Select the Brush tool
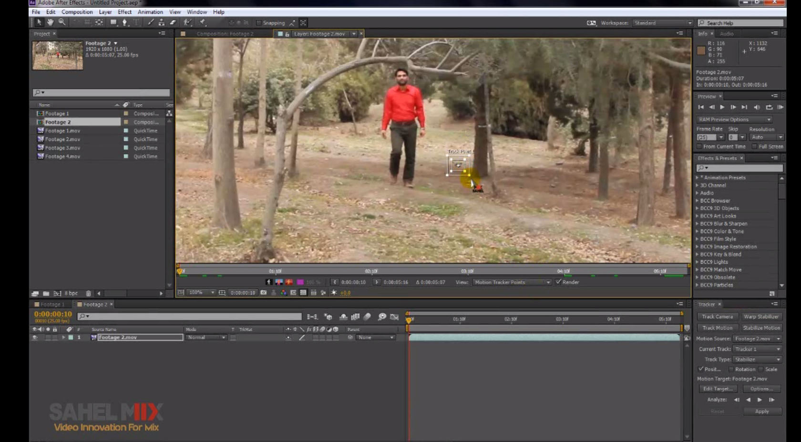 (151, 22)
